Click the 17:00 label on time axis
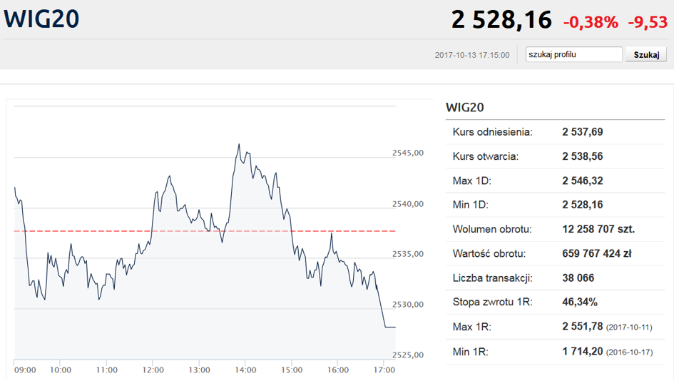Viewport: 674px width, 381px height. [384, 370]
